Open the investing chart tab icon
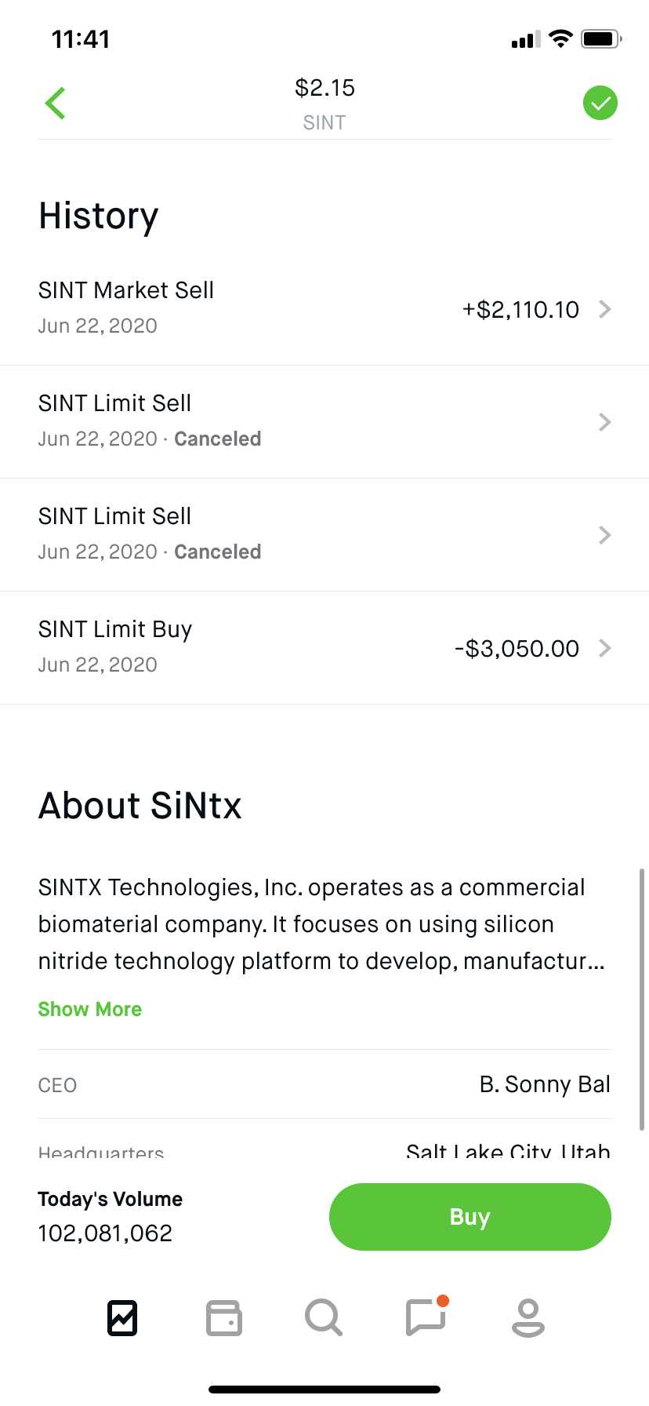 click(x=122, y=1317)
